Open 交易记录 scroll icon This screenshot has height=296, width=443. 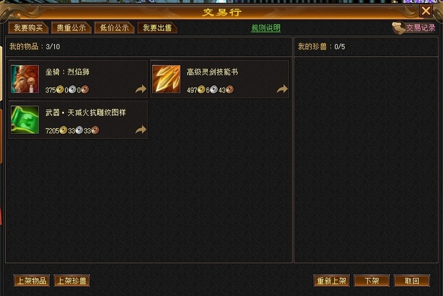(x=399, y=28)
